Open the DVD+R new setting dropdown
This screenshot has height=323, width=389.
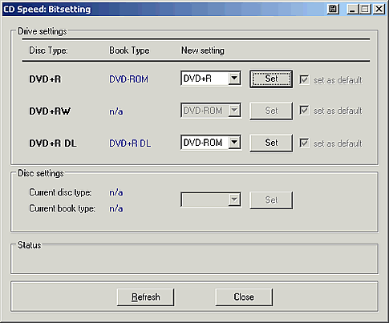click(x=211, y=79)
